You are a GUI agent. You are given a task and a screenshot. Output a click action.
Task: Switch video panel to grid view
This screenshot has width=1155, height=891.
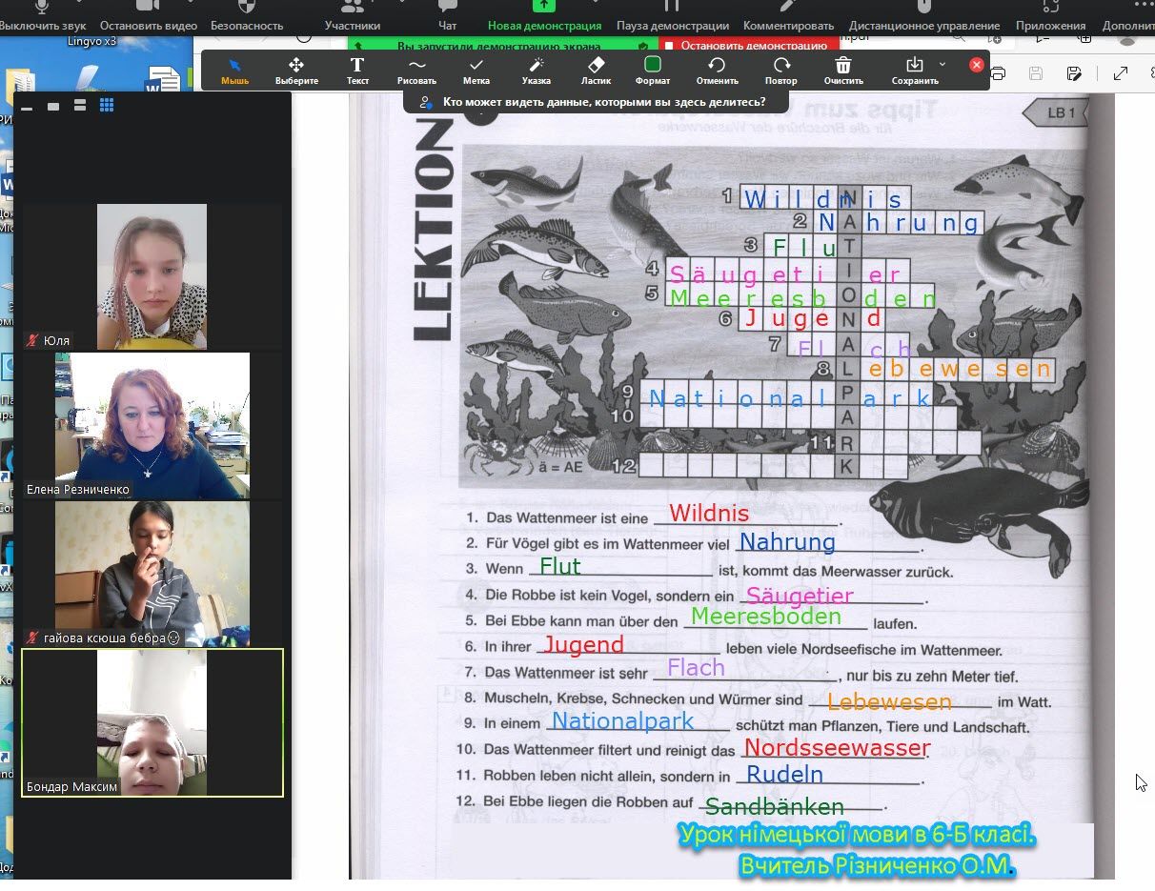click(x=107, y=106)
